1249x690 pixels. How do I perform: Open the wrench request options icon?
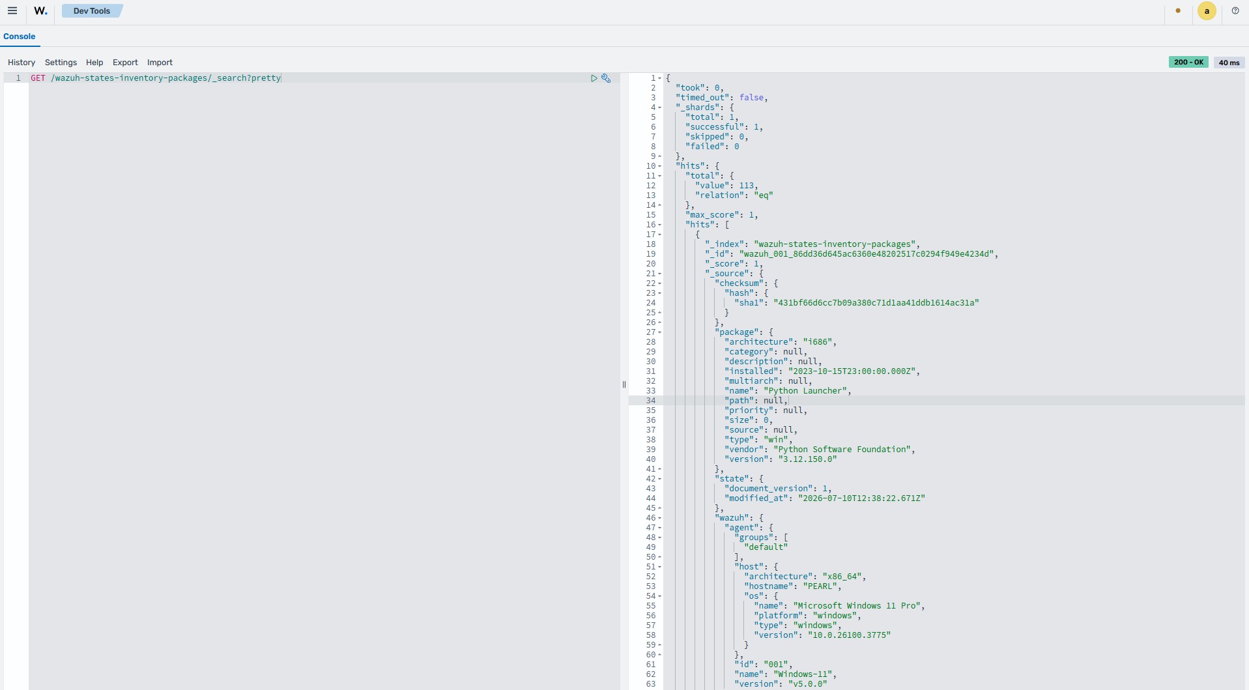click(x=606, y=78)
